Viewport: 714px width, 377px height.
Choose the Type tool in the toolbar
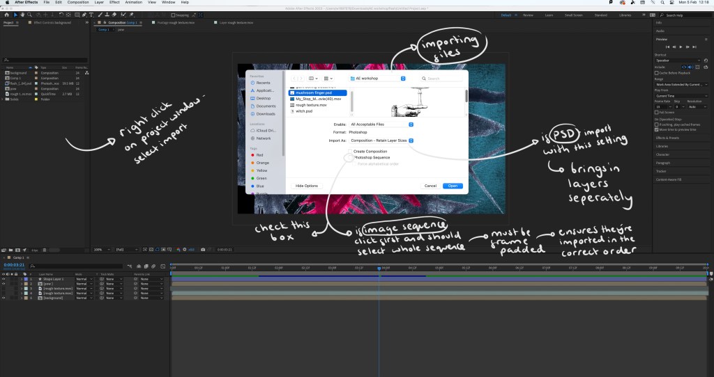(x=92, y=14)
